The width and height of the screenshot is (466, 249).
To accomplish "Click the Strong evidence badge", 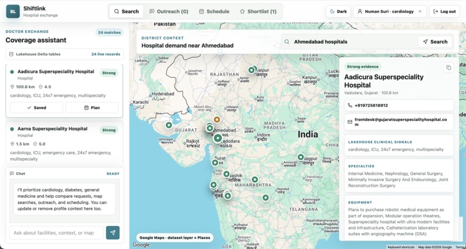I will pos(363,67).
